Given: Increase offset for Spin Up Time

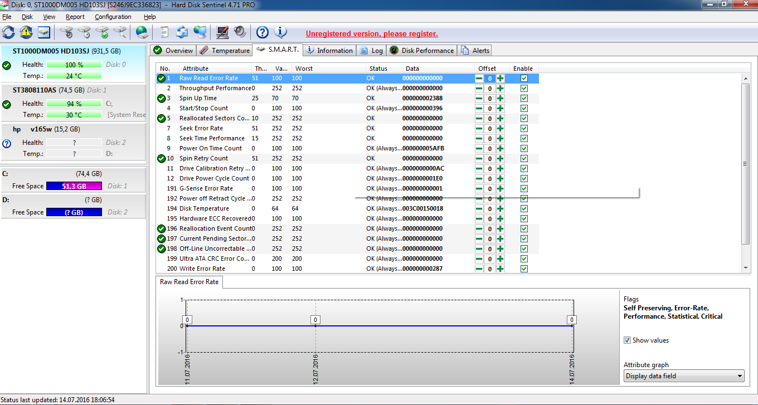Looking at the screenshot, I should (x=501, y=99).
